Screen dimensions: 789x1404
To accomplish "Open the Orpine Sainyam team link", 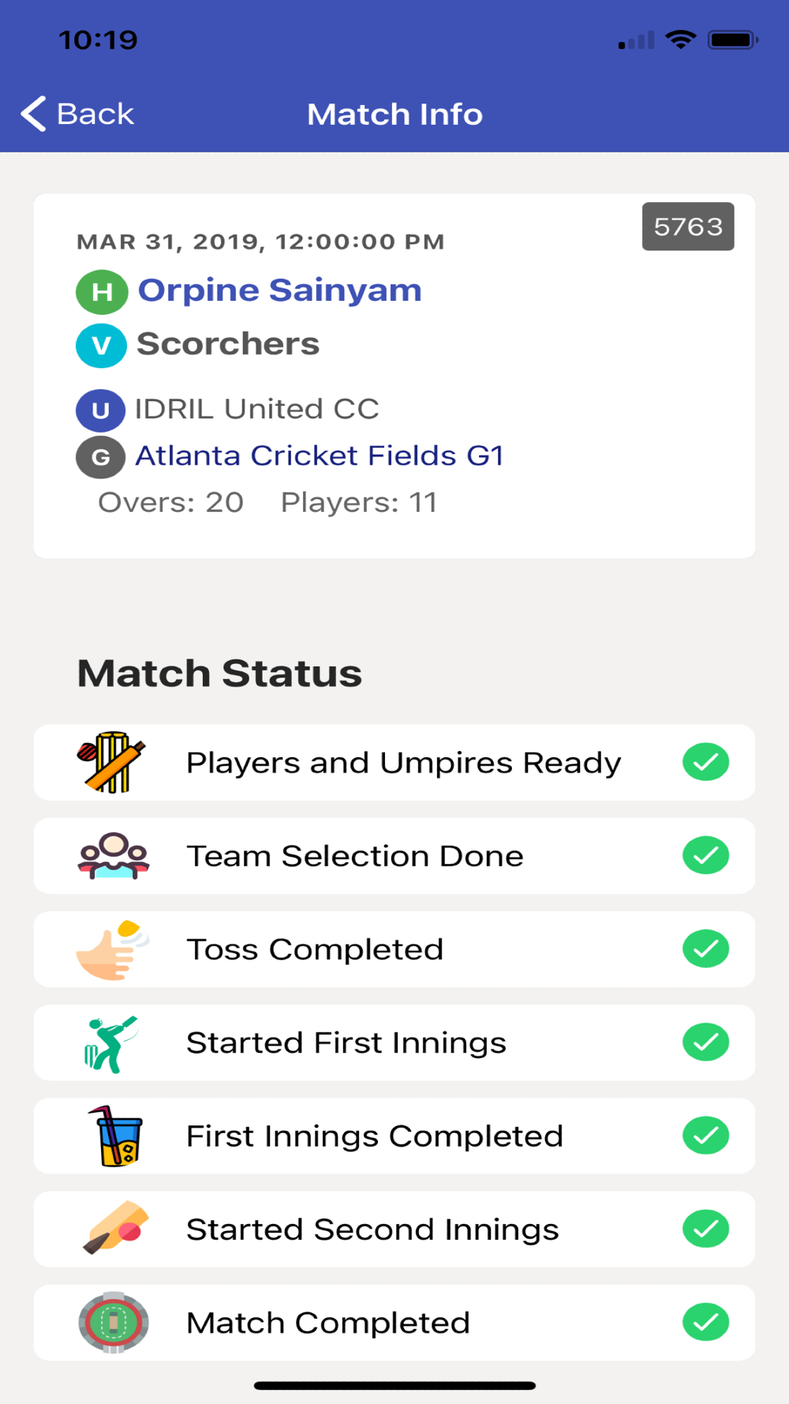I will pos(280,291).
